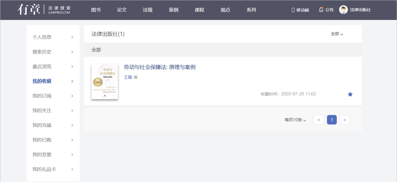Click the user avatar picture

(343, 10)
